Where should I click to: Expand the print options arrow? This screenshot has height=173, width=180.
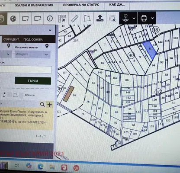(x=152, y=18)
